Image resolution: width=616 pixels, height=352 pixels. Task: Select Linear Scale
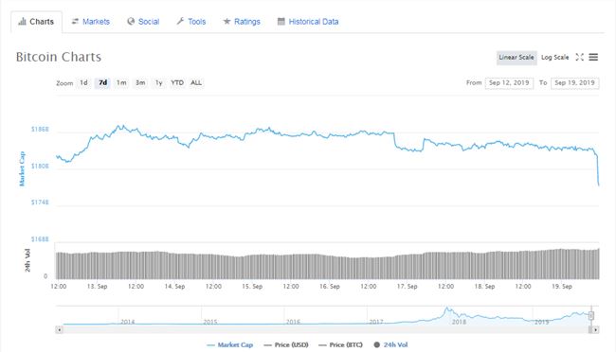pos(516,58)
